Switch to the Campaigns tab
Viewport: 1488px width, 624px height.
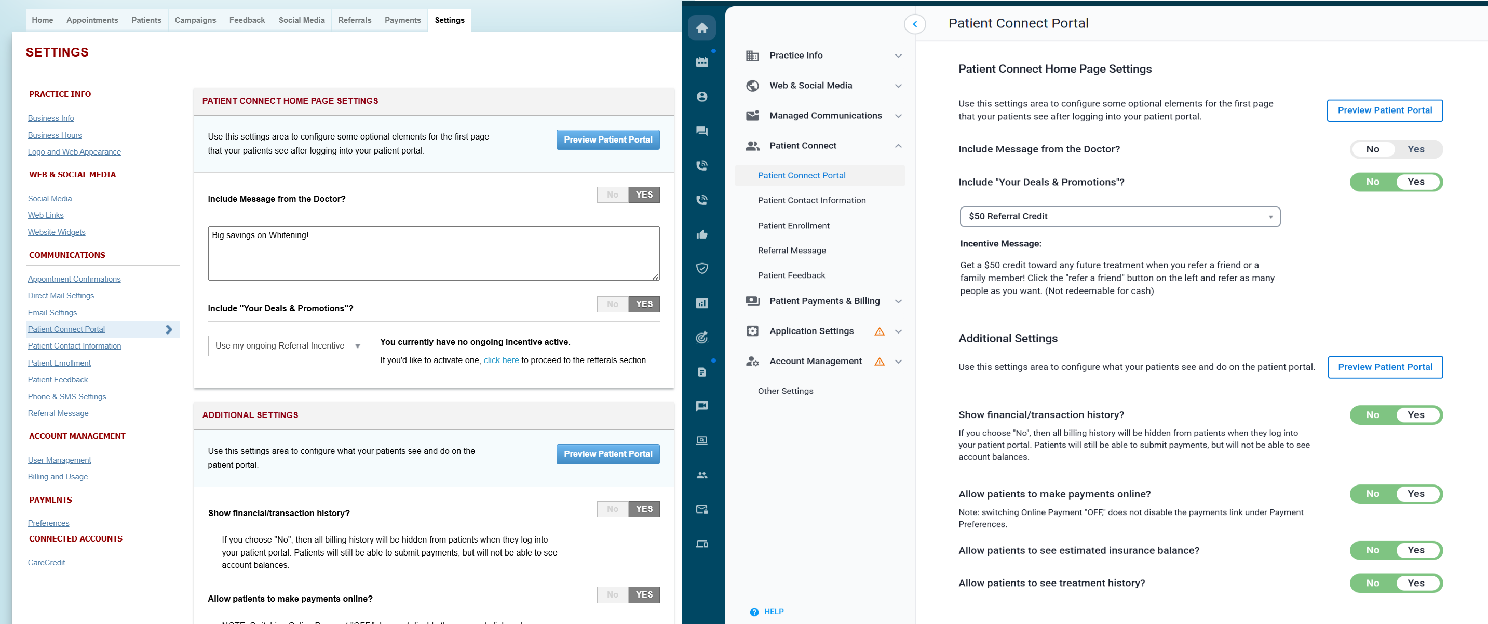point(195,20)
